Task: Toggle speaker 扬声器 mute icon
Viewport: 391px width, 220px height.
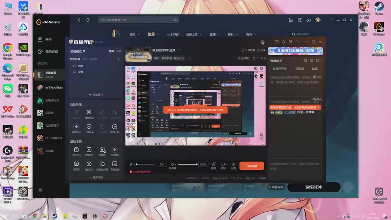Action: tap(172, 164)
